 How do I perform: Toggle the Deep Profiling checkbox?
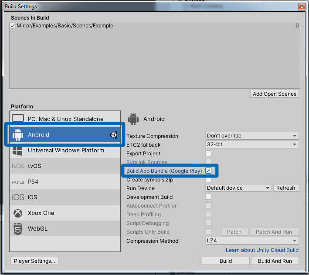[208, 214]
